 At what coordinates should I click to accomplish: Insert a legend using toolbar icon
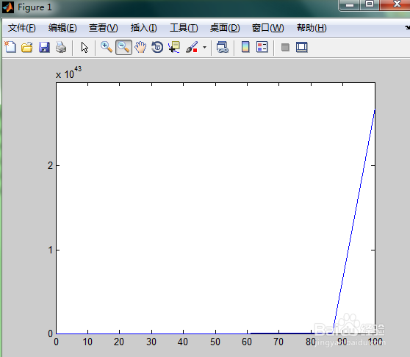point(262,47)
